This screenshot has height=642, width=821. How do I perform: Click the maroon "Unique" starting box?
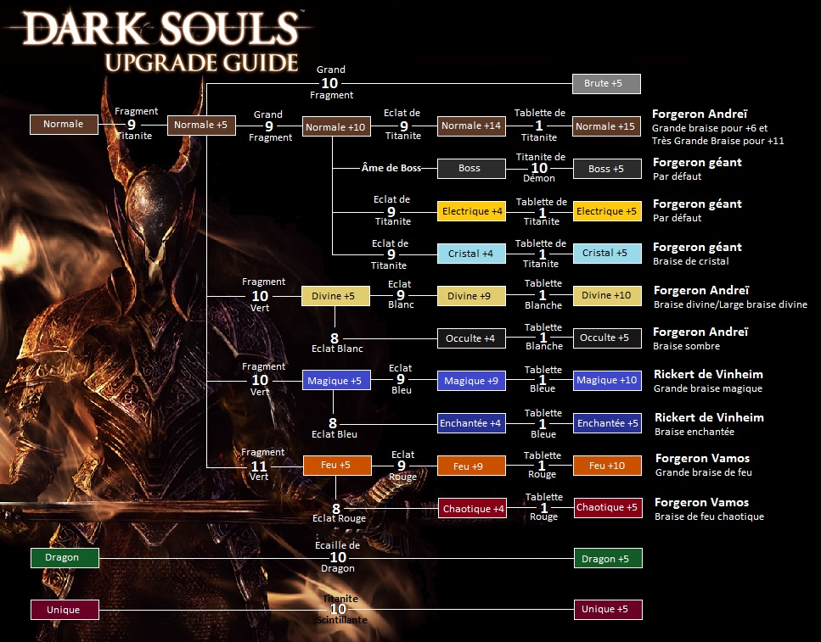65,610
